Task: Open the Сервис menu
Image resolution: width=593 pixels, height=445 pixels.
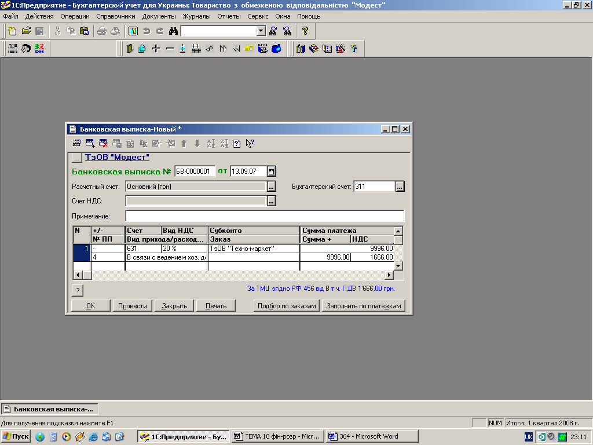Action: 258,16
